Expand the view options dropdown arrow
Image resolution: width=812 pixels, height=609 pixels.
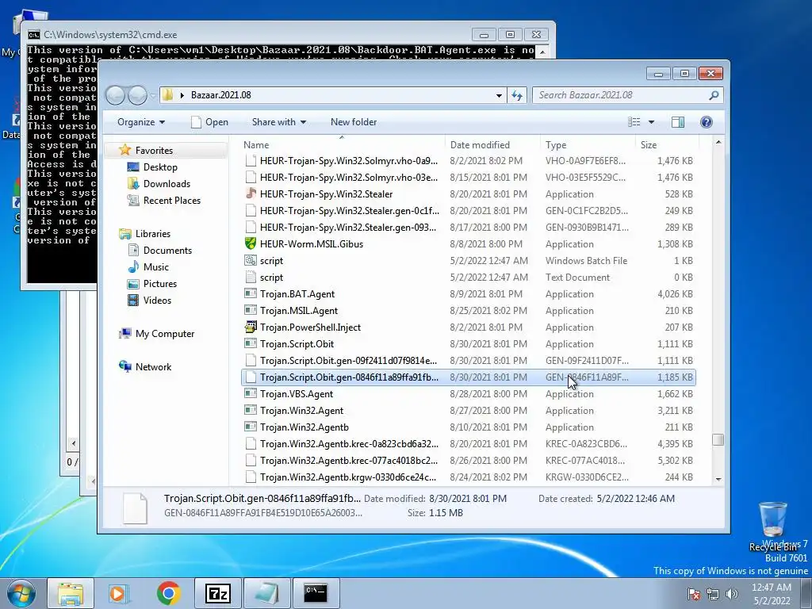point(651,122)
